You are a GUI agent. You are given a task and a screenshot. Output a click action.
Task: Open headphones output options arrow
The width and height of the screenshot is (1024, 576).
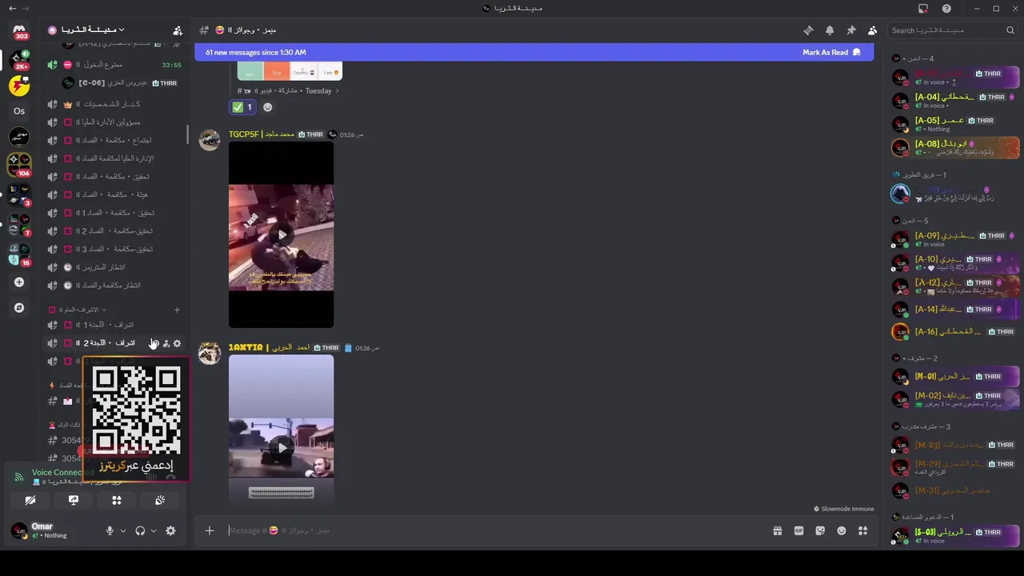pos(153,530)
